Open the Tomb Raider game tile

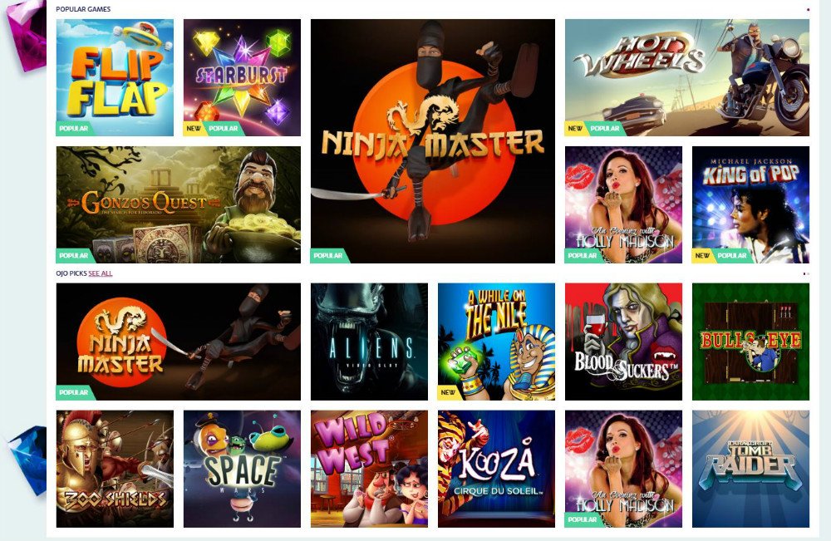[750, 469]
